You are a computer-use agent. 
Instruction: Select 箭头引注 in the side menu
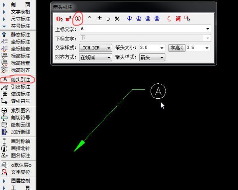pyautogui.click(x=20, y=79)
